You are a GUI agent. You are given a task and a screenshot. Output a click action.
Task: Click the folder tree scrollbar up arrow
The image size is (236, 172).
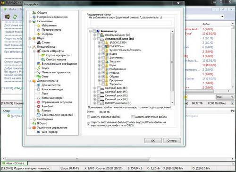(172, 31)
